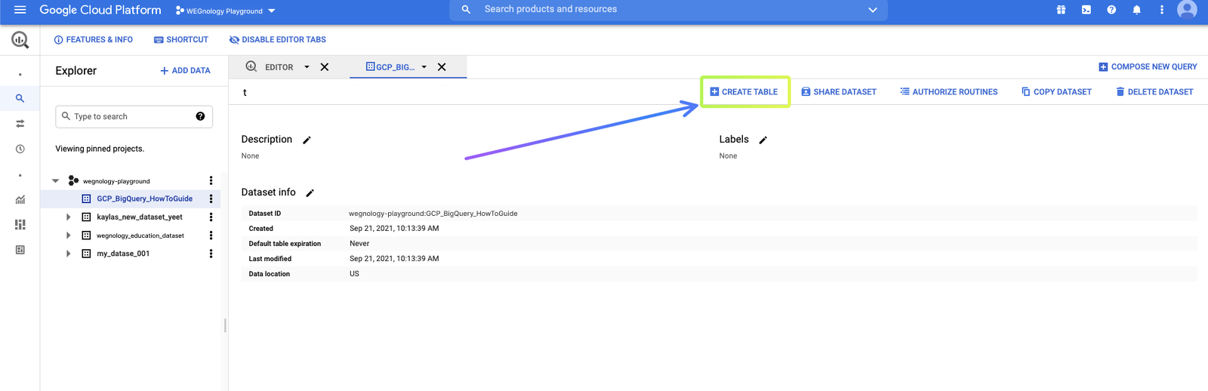Select SQL workspace search icon in sidebar
Viewport: 1208px width, 391px height.
tap(20, 98)
